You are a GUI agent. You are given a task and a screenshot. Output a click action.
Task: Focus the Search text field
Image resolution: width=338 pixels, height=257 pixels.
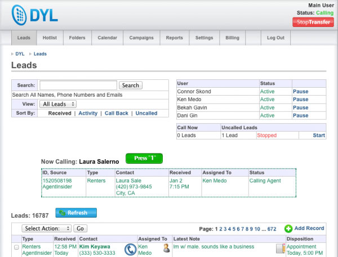(78, 85)
